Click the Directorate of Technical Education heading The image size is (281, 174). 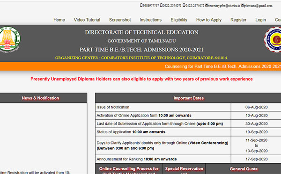point(141,32)
